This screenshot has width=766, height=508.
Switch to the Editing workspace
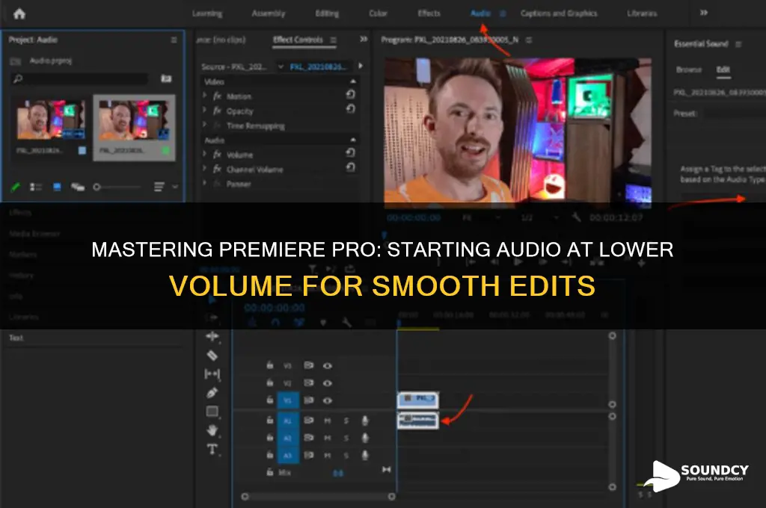click(x=327, y=13)
